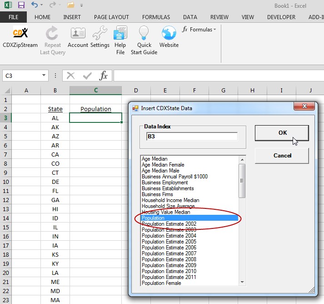Click the formula bar Enter checkmark icon
Viewport: 324px width, 304px height.
(87, 76)
